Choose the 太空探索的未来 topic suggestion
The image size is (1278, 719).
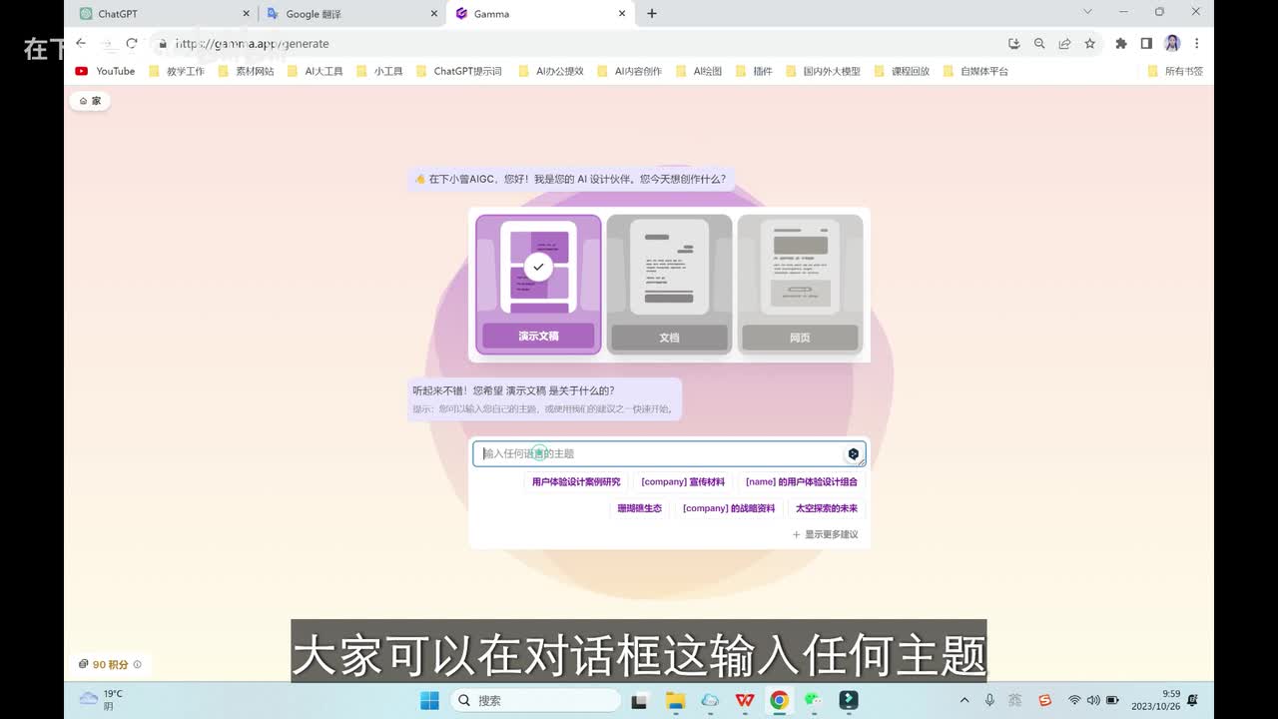(x=826, y=508)
